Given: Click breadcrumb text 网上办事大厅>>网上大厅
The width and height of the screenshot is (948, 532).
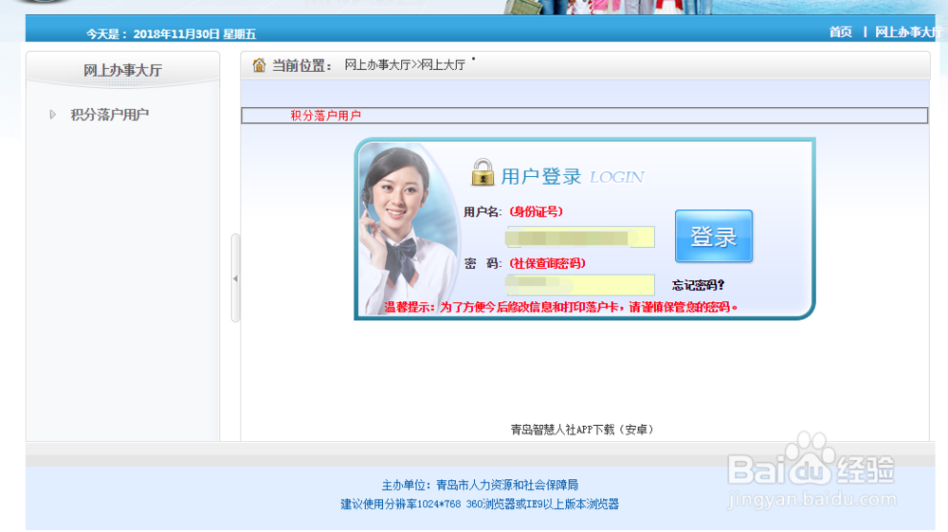Looking at the screenshot, I should click(x=405, y=64).
